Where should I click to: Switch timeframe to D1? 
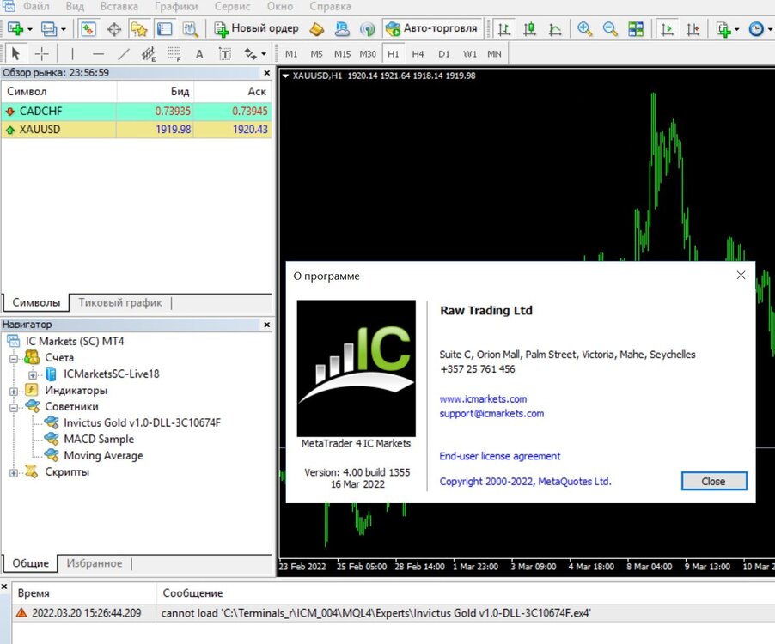pyautogui.click(x=444, y=54)
